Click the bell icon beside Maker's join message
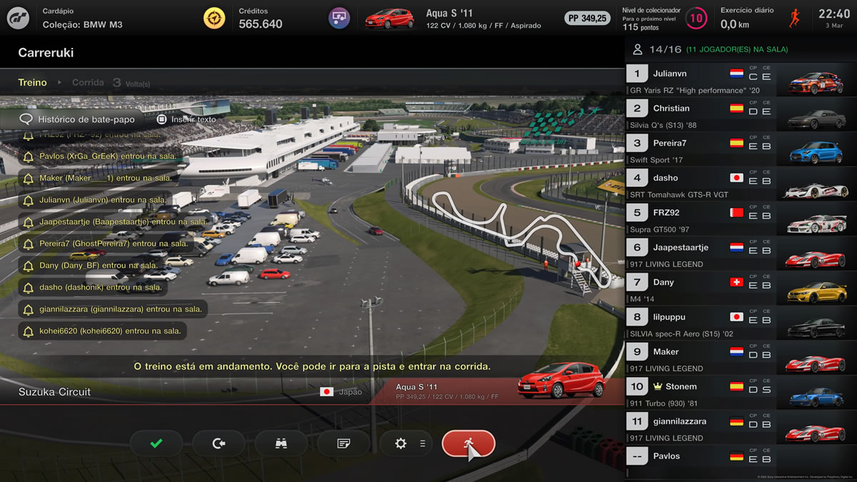The height and width of the screenshot is (482, 857). (x=29, y=179)
